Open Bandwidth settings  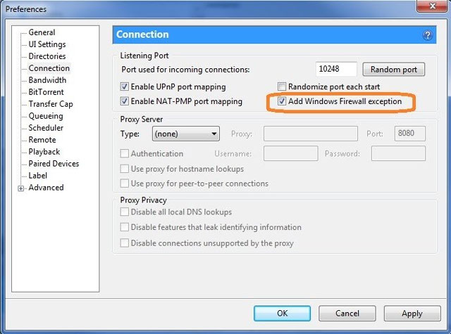[x=47, y=80]
